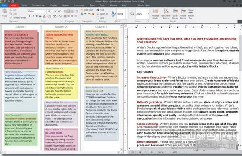
Task: Open the Calibri font name dropdown
Action: [x=45, y=11]
